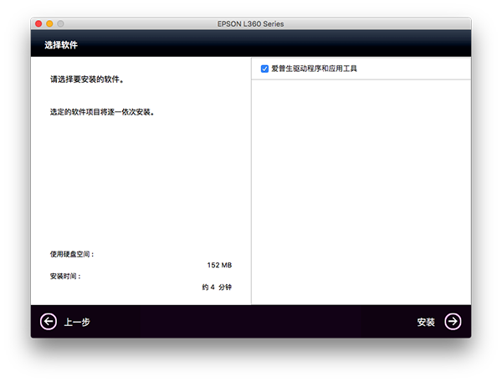Click the 选择软件 header title

tap(61, 45)
